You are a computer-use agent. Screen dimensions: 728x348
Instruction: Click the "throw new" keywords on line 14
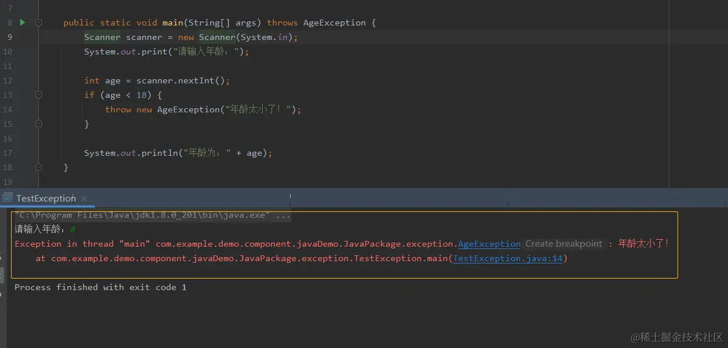tap(129, 109)
